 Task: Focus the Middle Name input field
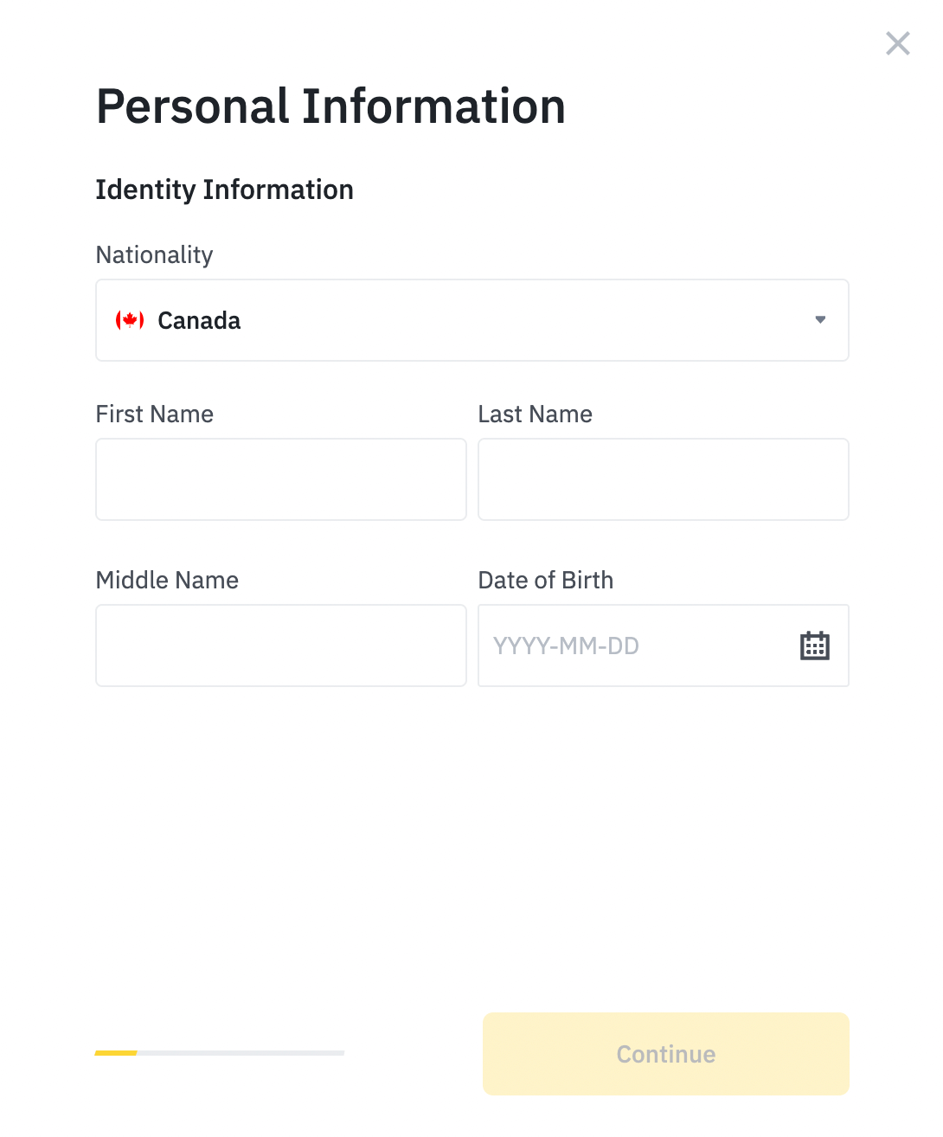281,646
